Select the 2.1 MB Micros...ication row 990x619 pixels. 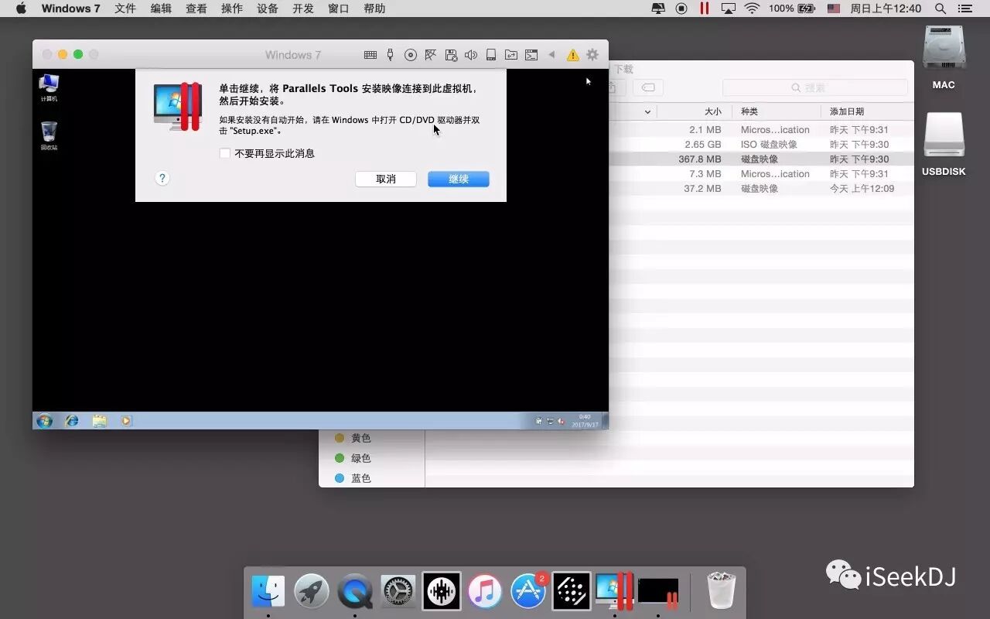[761, 130]
